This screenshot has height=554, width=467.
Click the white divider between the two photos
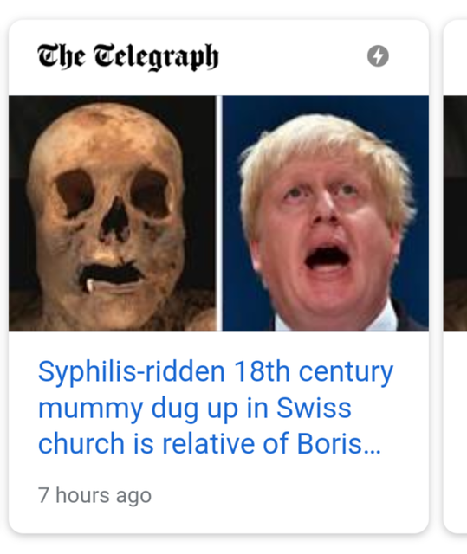tap(219, 213)
